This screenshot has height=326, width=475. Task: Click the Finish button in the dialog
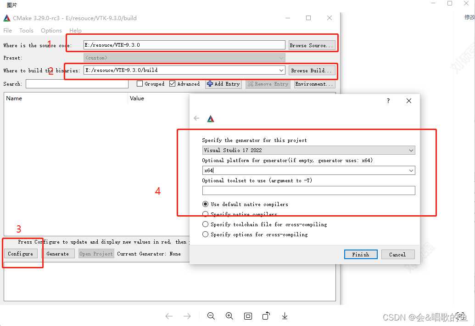(x=361, y=254)
